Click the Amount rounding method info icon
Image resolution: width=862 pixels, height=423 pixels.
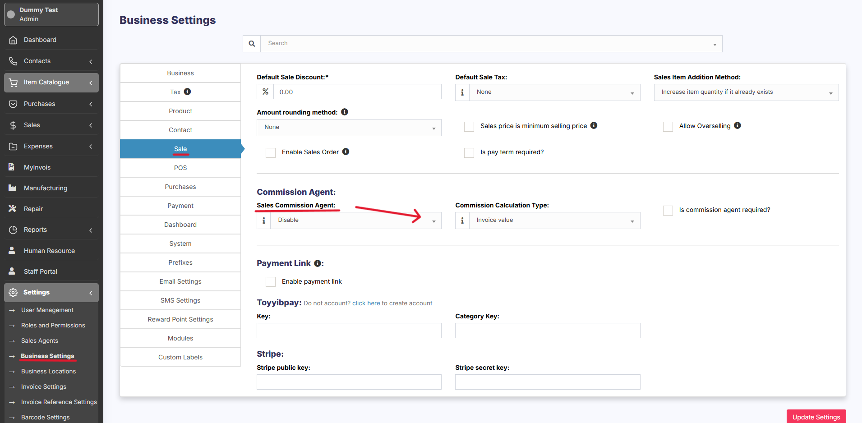click(345, 112)
